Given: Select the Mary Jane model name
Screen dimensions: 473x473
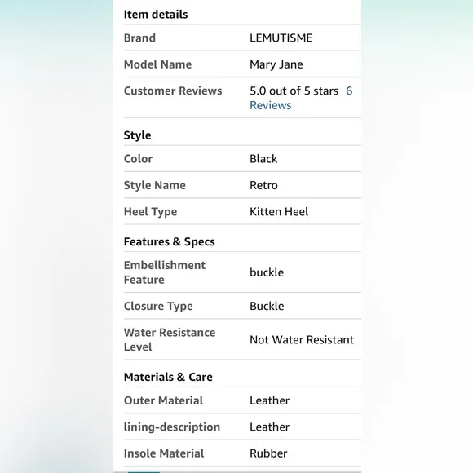Looking at the screenshot, I should coord(276,64).
